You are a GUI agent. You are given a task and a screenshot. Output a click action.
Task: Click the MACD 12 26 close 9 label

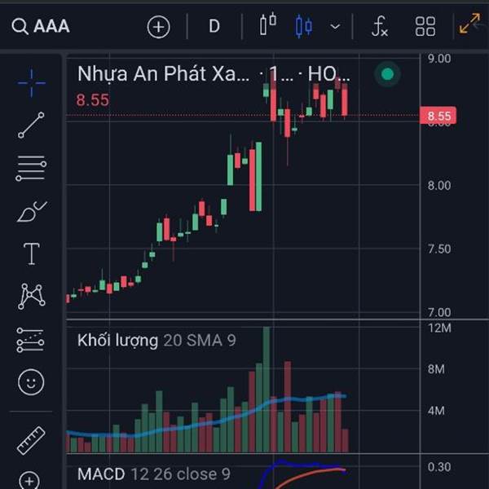click(x=154, y=474)
